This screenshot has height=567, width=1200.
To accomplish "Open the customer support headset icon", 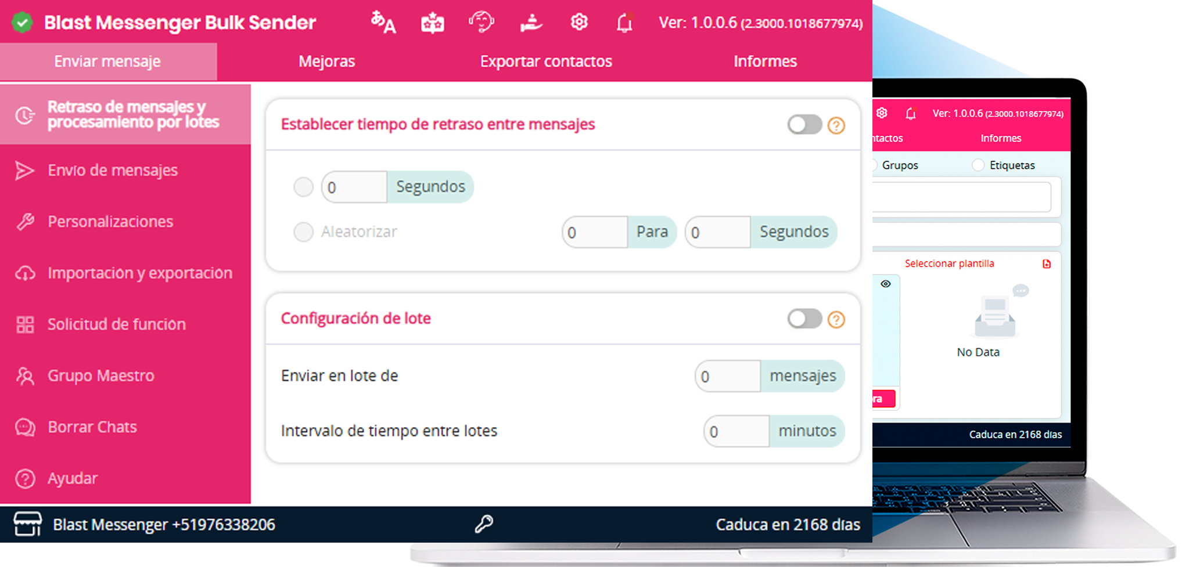I will [x=481, y=23].
